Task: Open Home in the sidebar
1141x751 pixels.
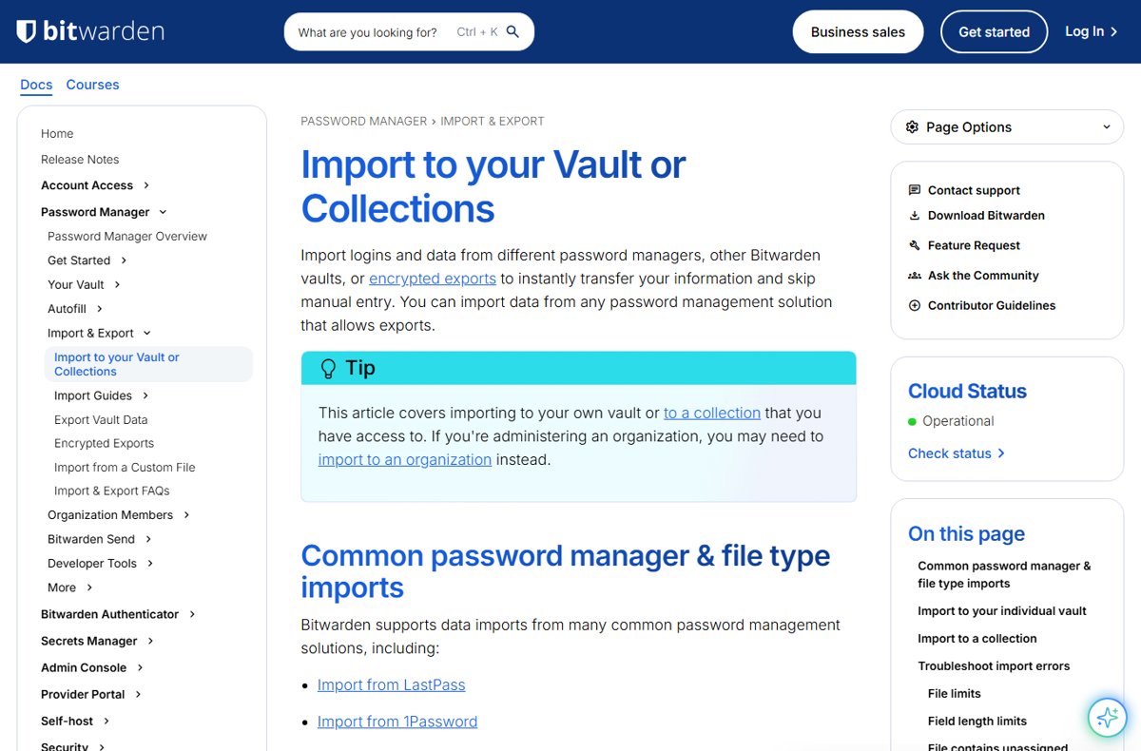Action: [57, 134]
